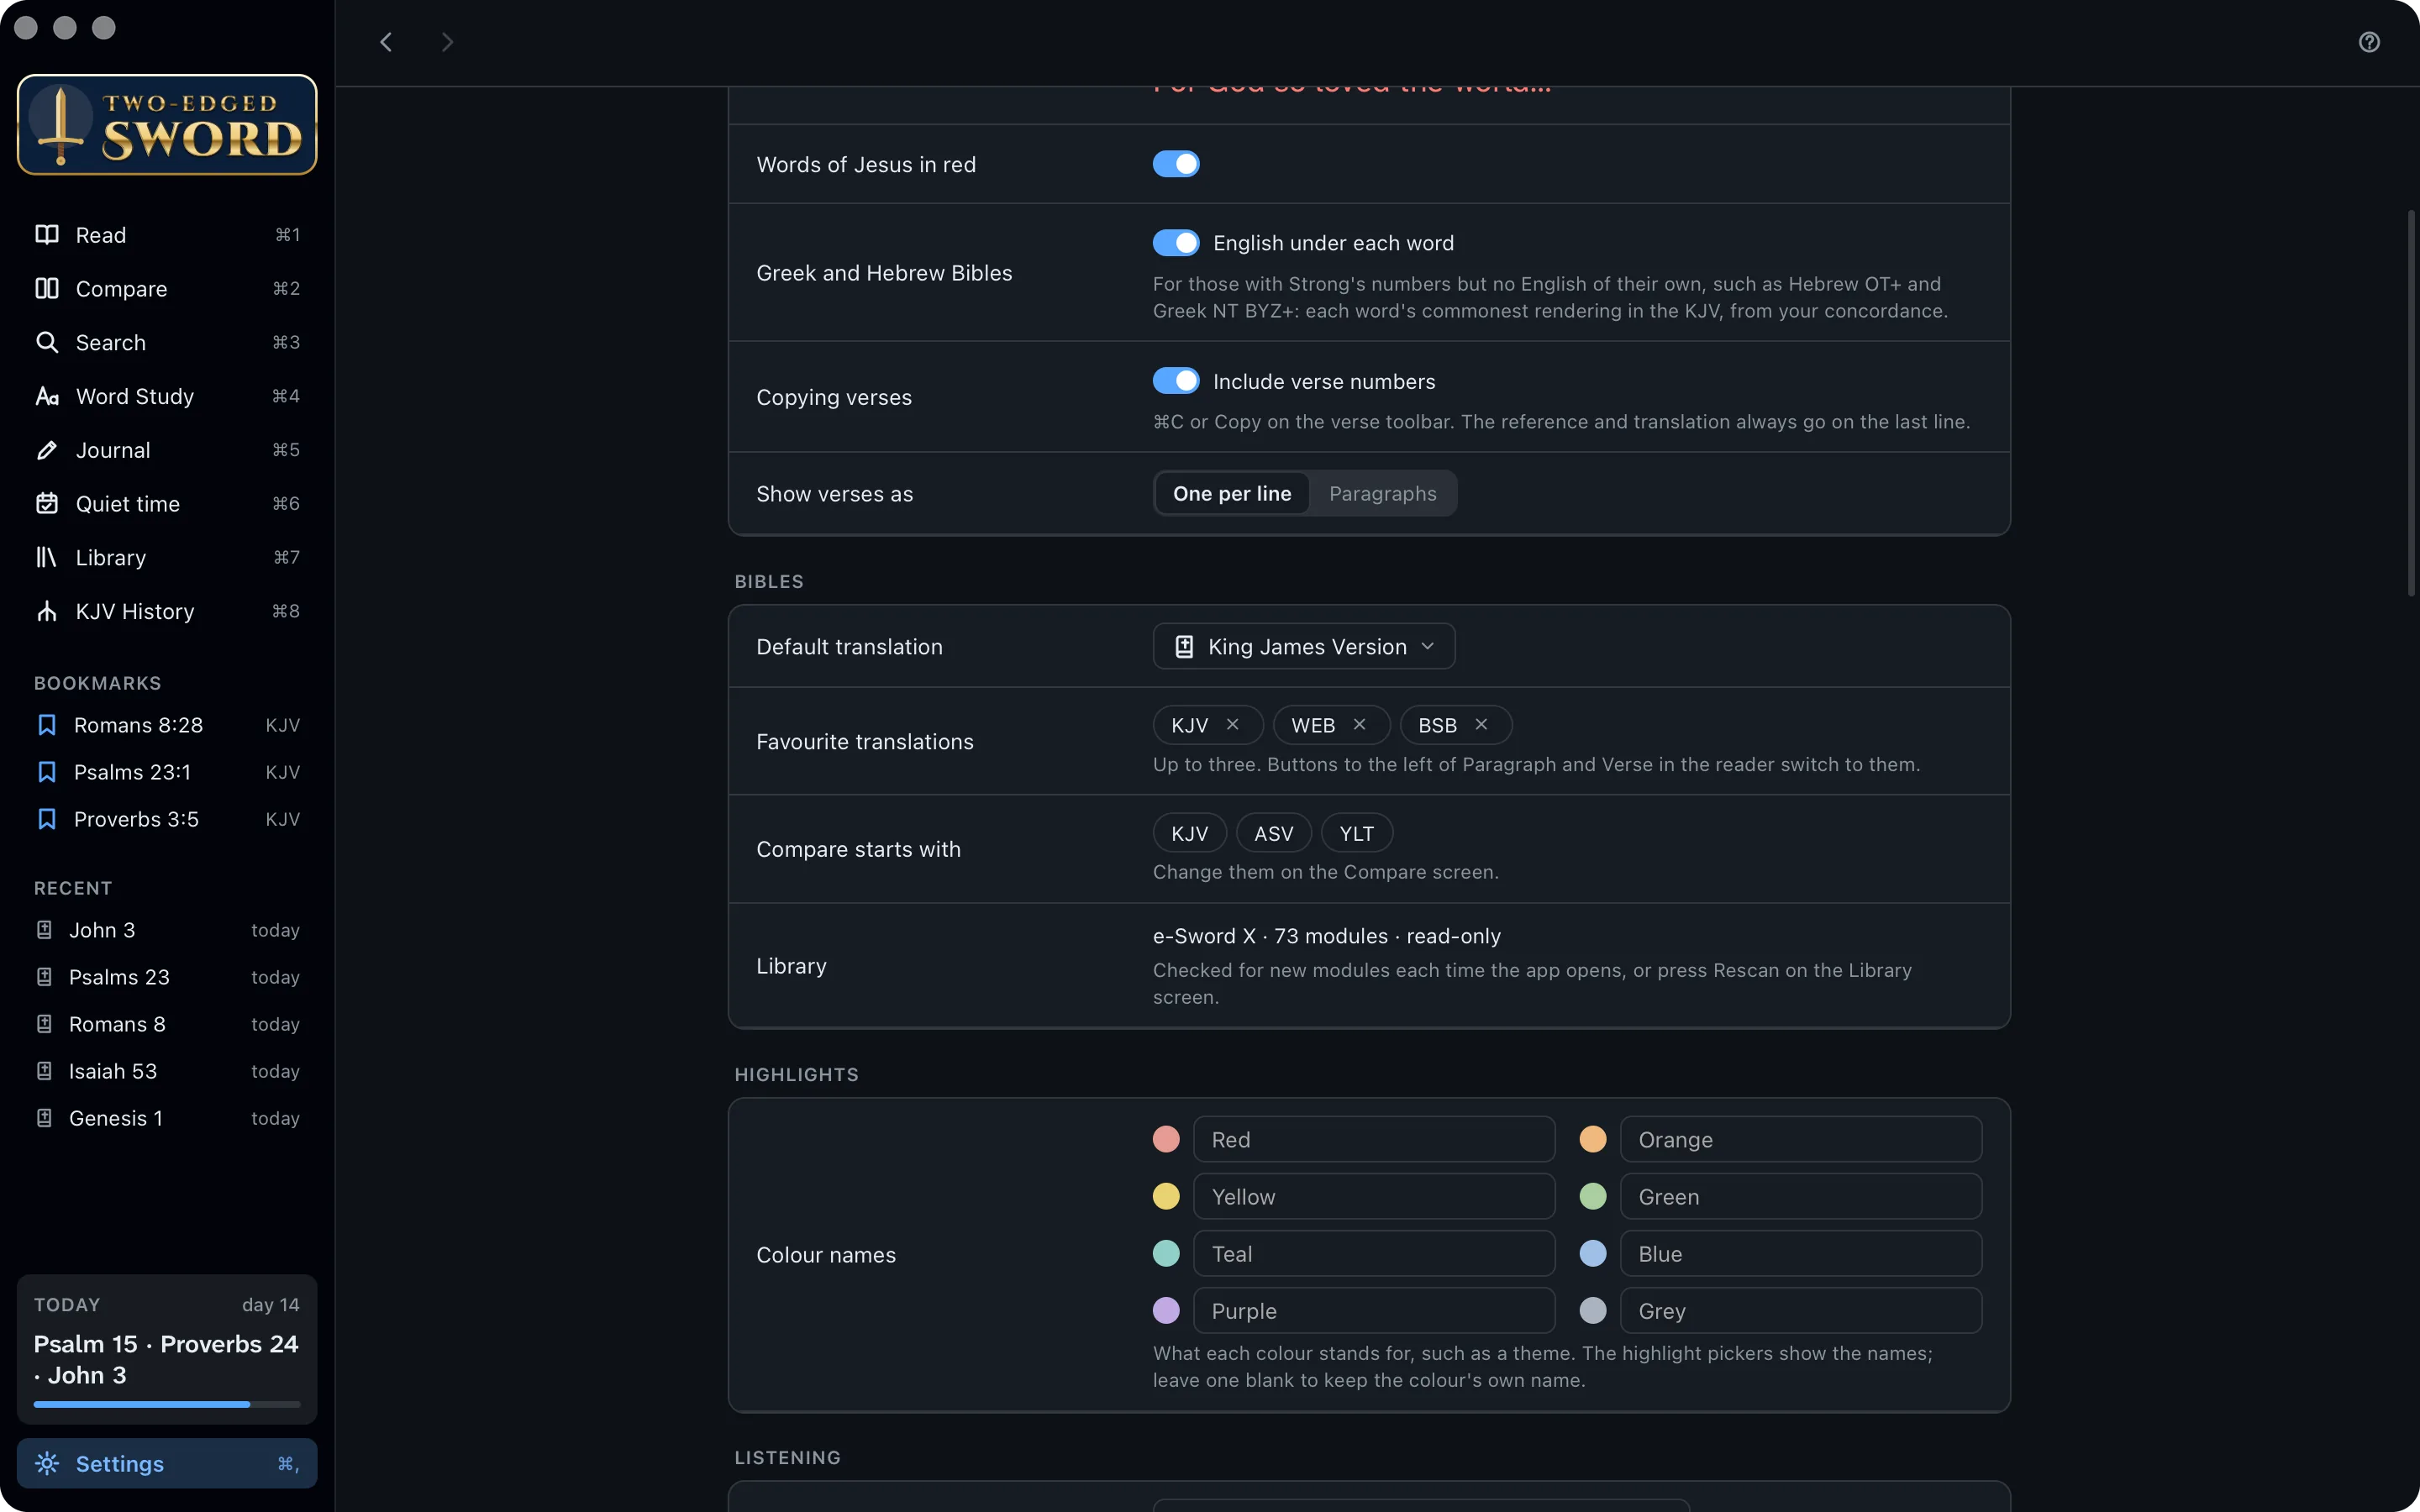This screenshot has height=1512, width=2420.
Task: Click the Purple colour name field
Action: (1374, 1311)
